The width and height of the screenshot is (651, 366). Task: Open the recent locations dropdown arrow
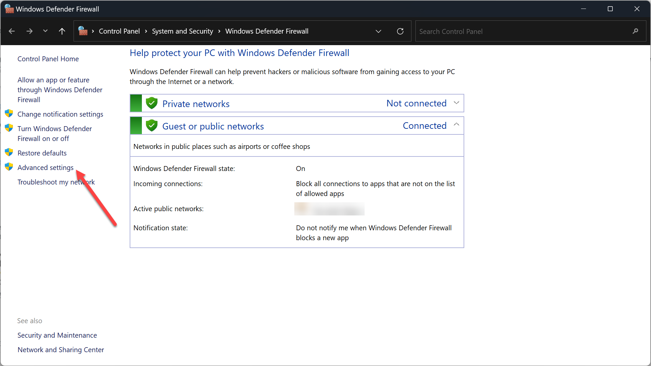[x=45, y=31]
